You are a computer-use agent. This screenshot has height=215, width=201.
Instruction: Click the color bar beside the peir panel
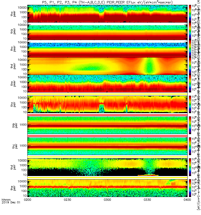tap(190, 188)
